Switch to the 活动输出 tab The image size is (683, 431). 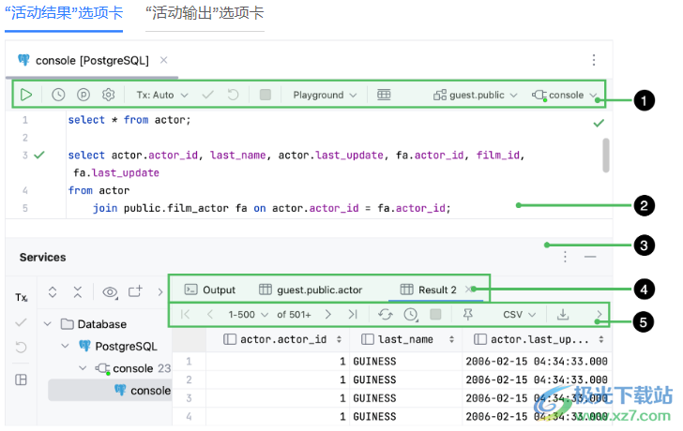pyautogui.click(x=205, y=13)
